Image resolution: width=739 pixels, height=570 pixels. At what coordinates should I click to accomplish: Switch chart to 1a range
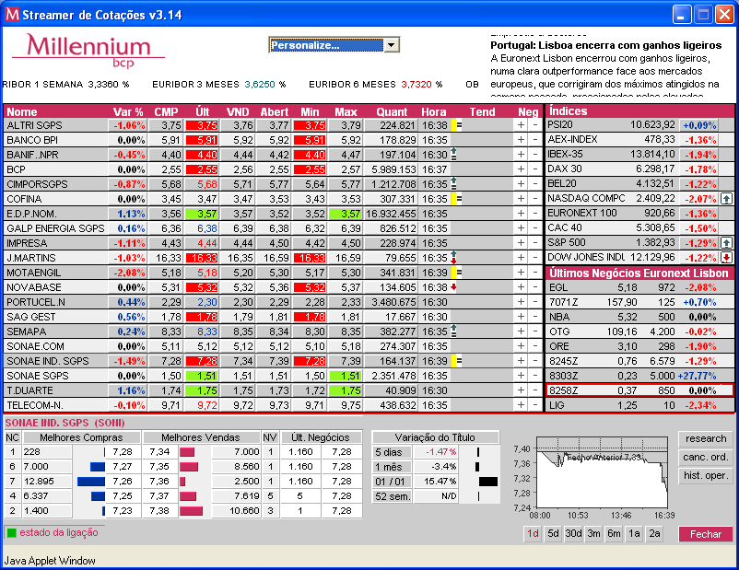(634, 534)
